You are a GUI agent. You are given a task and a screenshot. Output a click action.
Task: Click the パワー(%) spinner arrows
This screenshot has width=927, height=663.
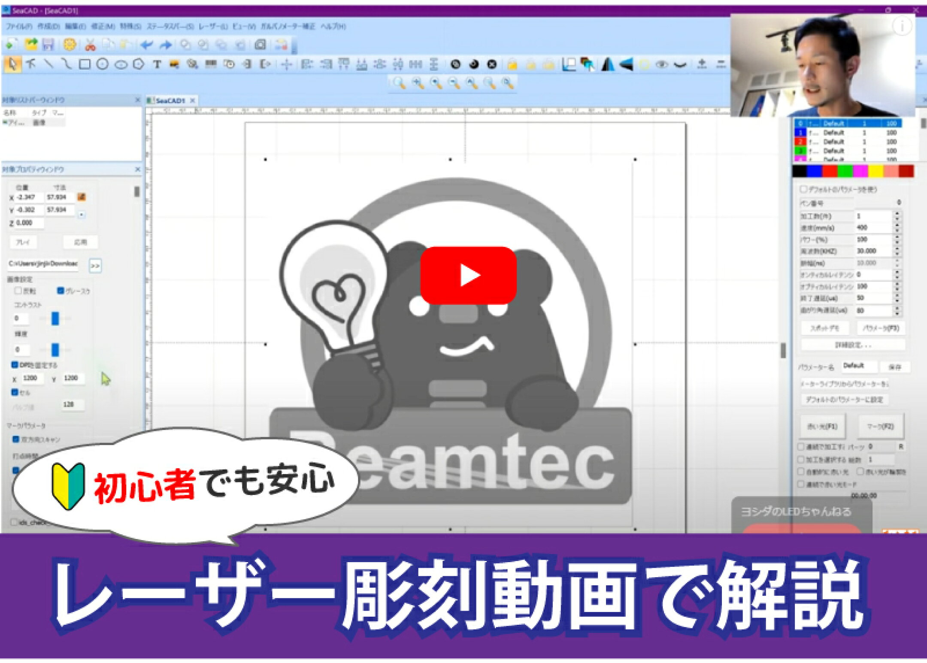tap(897, 239)
